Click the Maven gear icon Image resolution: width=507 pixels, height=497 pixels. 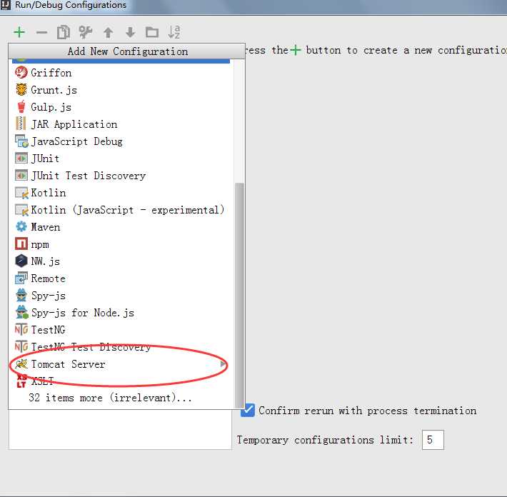(x=21, y=226)
